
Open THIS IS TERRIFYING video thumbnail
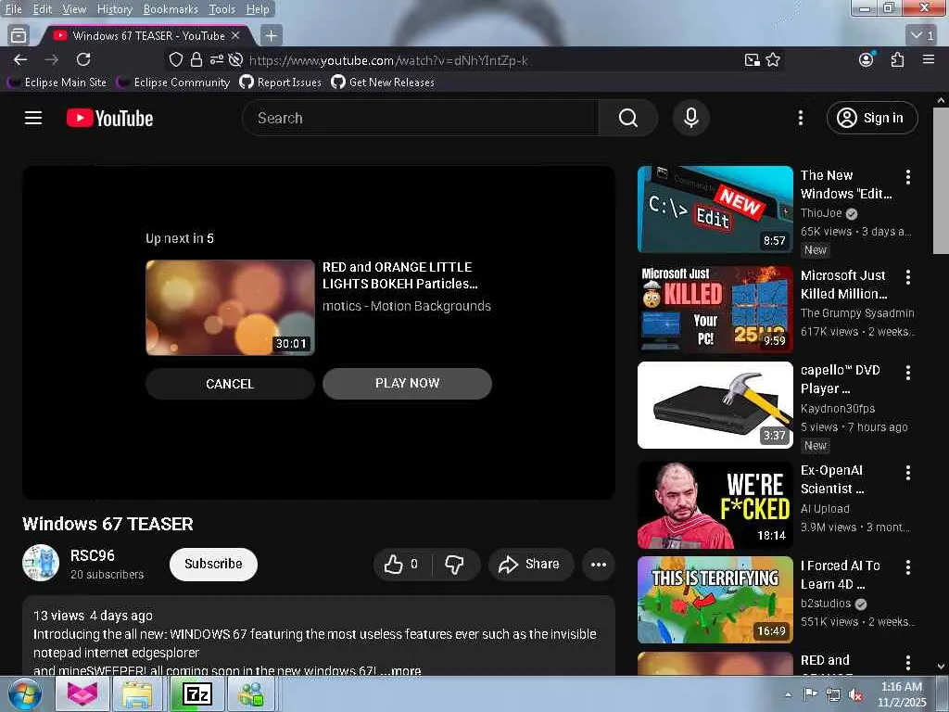[x=715, y=600]
